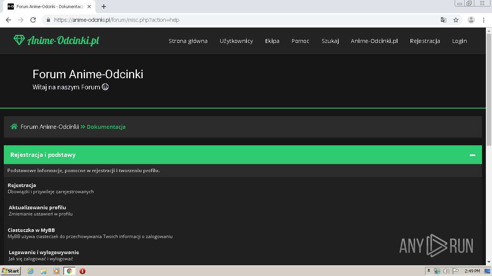Open Strona główna in the navigation
The height and width of the screenshot is (276, 492).
coord(188,41)
